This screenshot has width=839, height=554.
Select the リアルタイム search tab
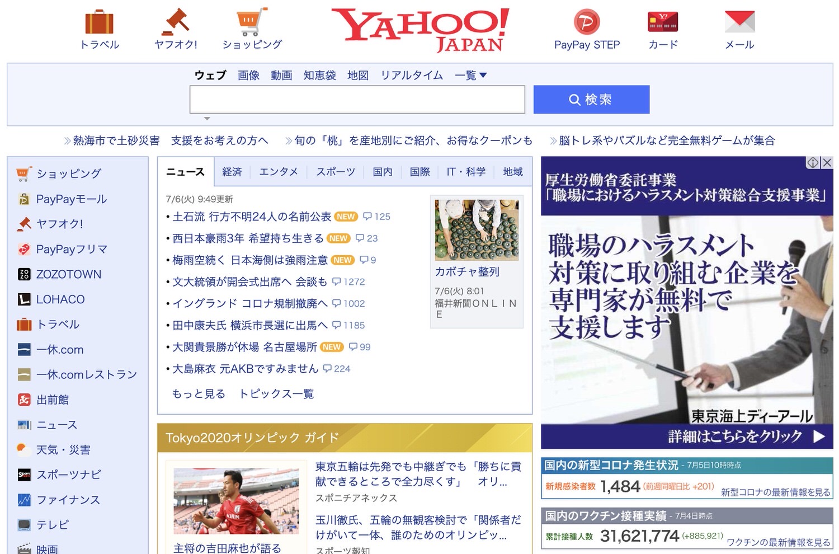412,75
